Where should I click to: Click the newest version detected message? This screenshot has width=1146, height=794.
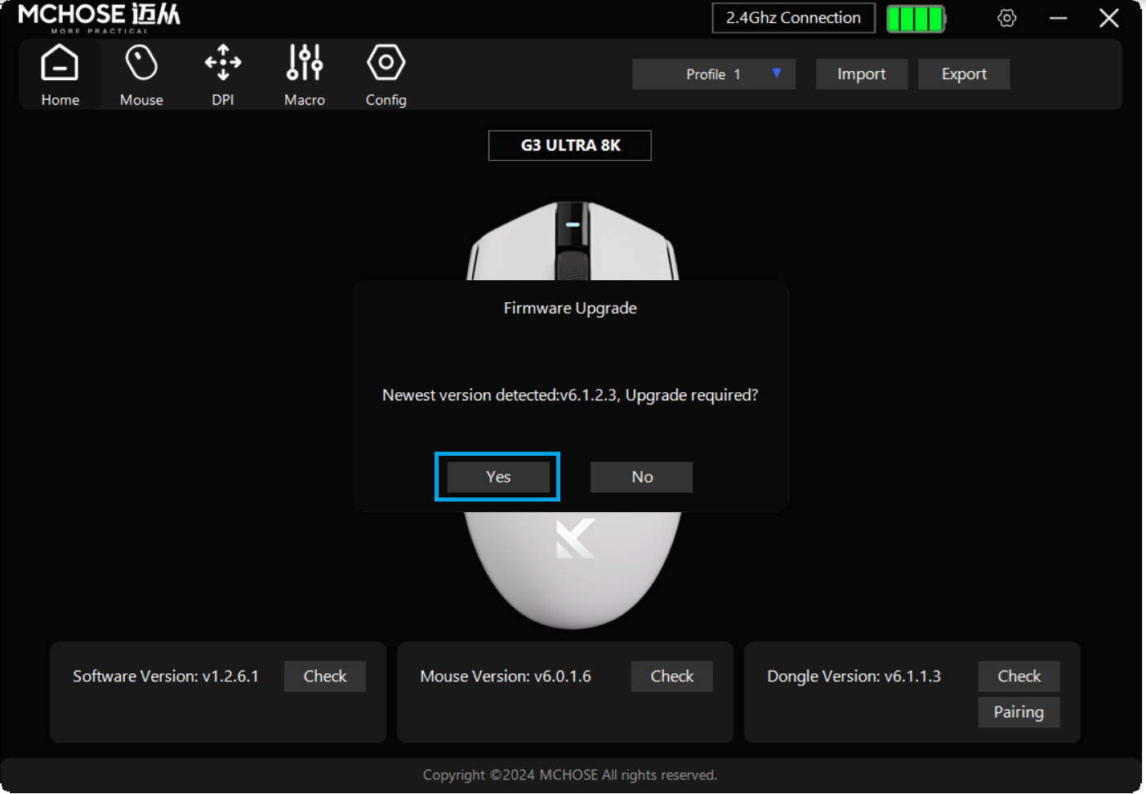[570, 395]
